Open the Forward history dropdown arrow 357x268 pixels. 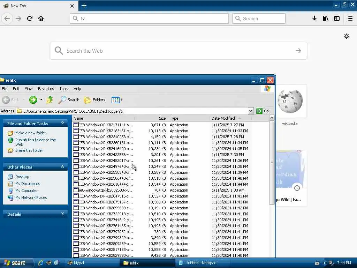tap(41, 99)
